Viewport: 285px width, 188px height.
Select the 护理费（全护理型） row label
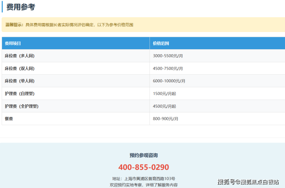click(22, 106)
